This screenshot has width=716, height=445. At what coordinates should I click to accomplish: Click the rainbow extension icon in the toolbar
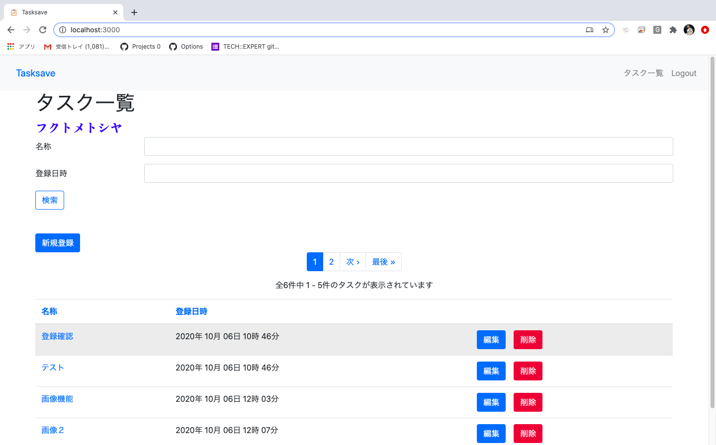tap(641, 30)
